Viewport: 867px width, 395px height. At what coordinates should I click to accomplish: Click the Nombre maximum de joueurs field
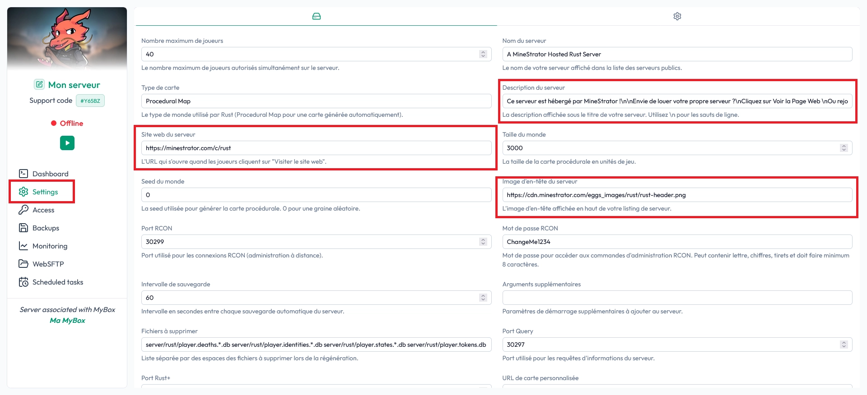point(316,54)
